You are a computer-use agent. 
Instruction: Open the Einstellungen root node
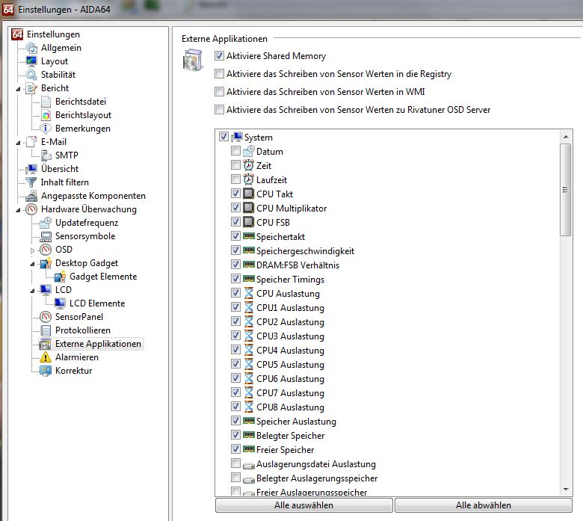[x=53, y=34]
